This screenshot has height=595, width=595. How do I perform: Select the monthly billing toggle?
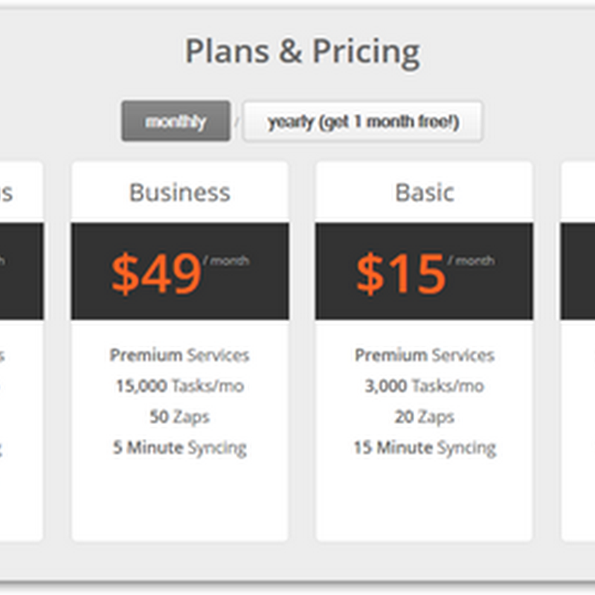[x=176, y=121]
